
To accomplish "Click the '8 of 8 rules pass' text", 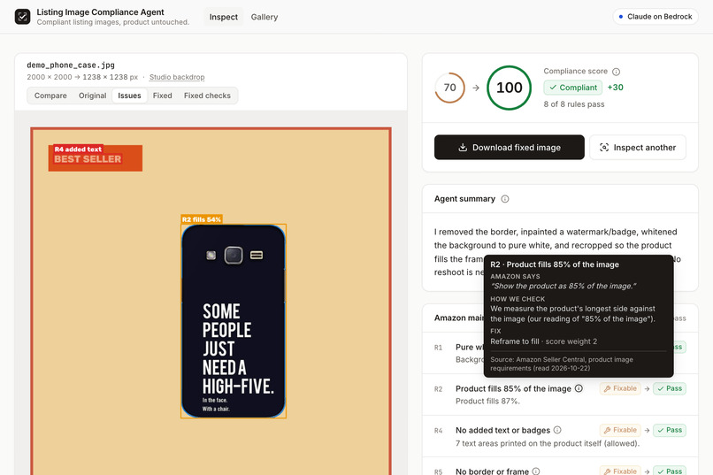I will tap(574, 104).
